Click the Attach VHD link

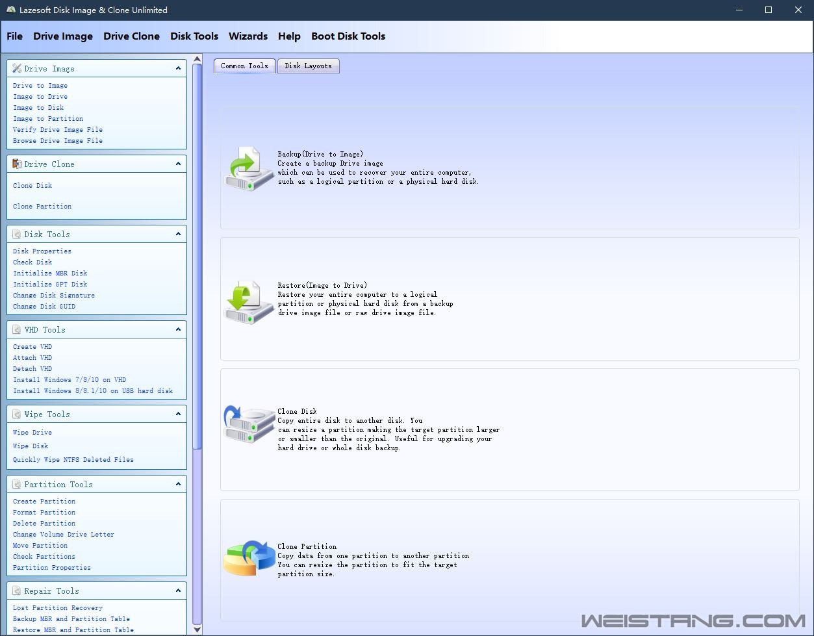[32, 358]
